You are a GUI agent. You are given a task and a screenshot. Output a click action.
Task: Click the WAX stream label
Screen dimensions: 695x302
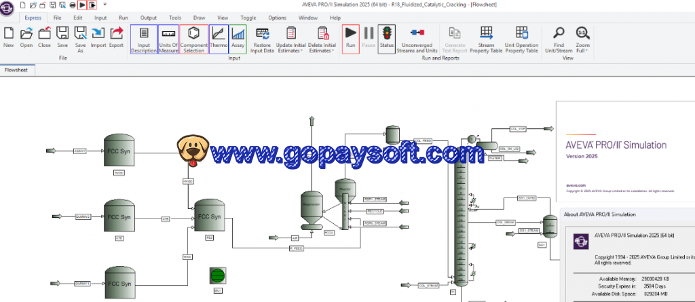[x=187, y=257]
